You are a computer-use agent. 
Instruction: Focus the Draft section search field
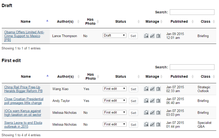tap(192, 12)
